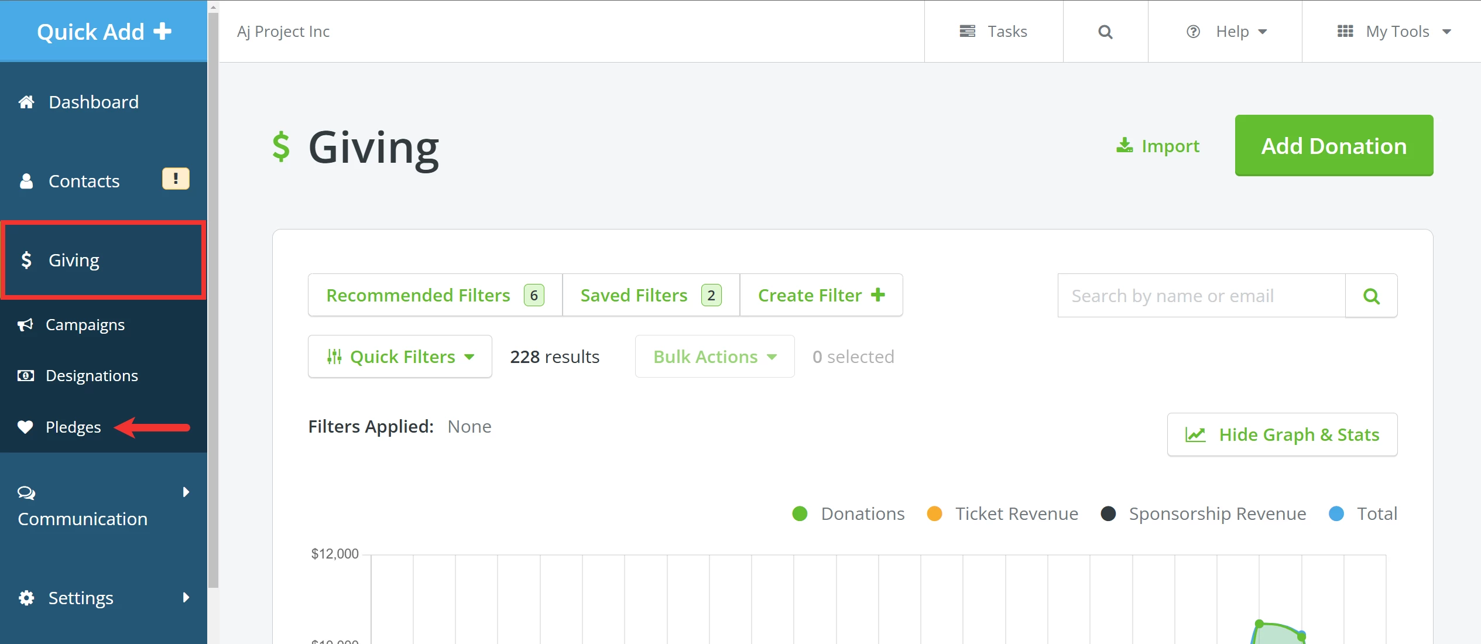This screenshot has width=1481, height=644.
Task: Click the Add Donation button
Action: [x=1333, y=146]
